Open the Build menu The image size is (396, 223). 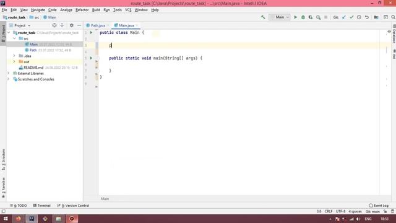coord(96,10)
